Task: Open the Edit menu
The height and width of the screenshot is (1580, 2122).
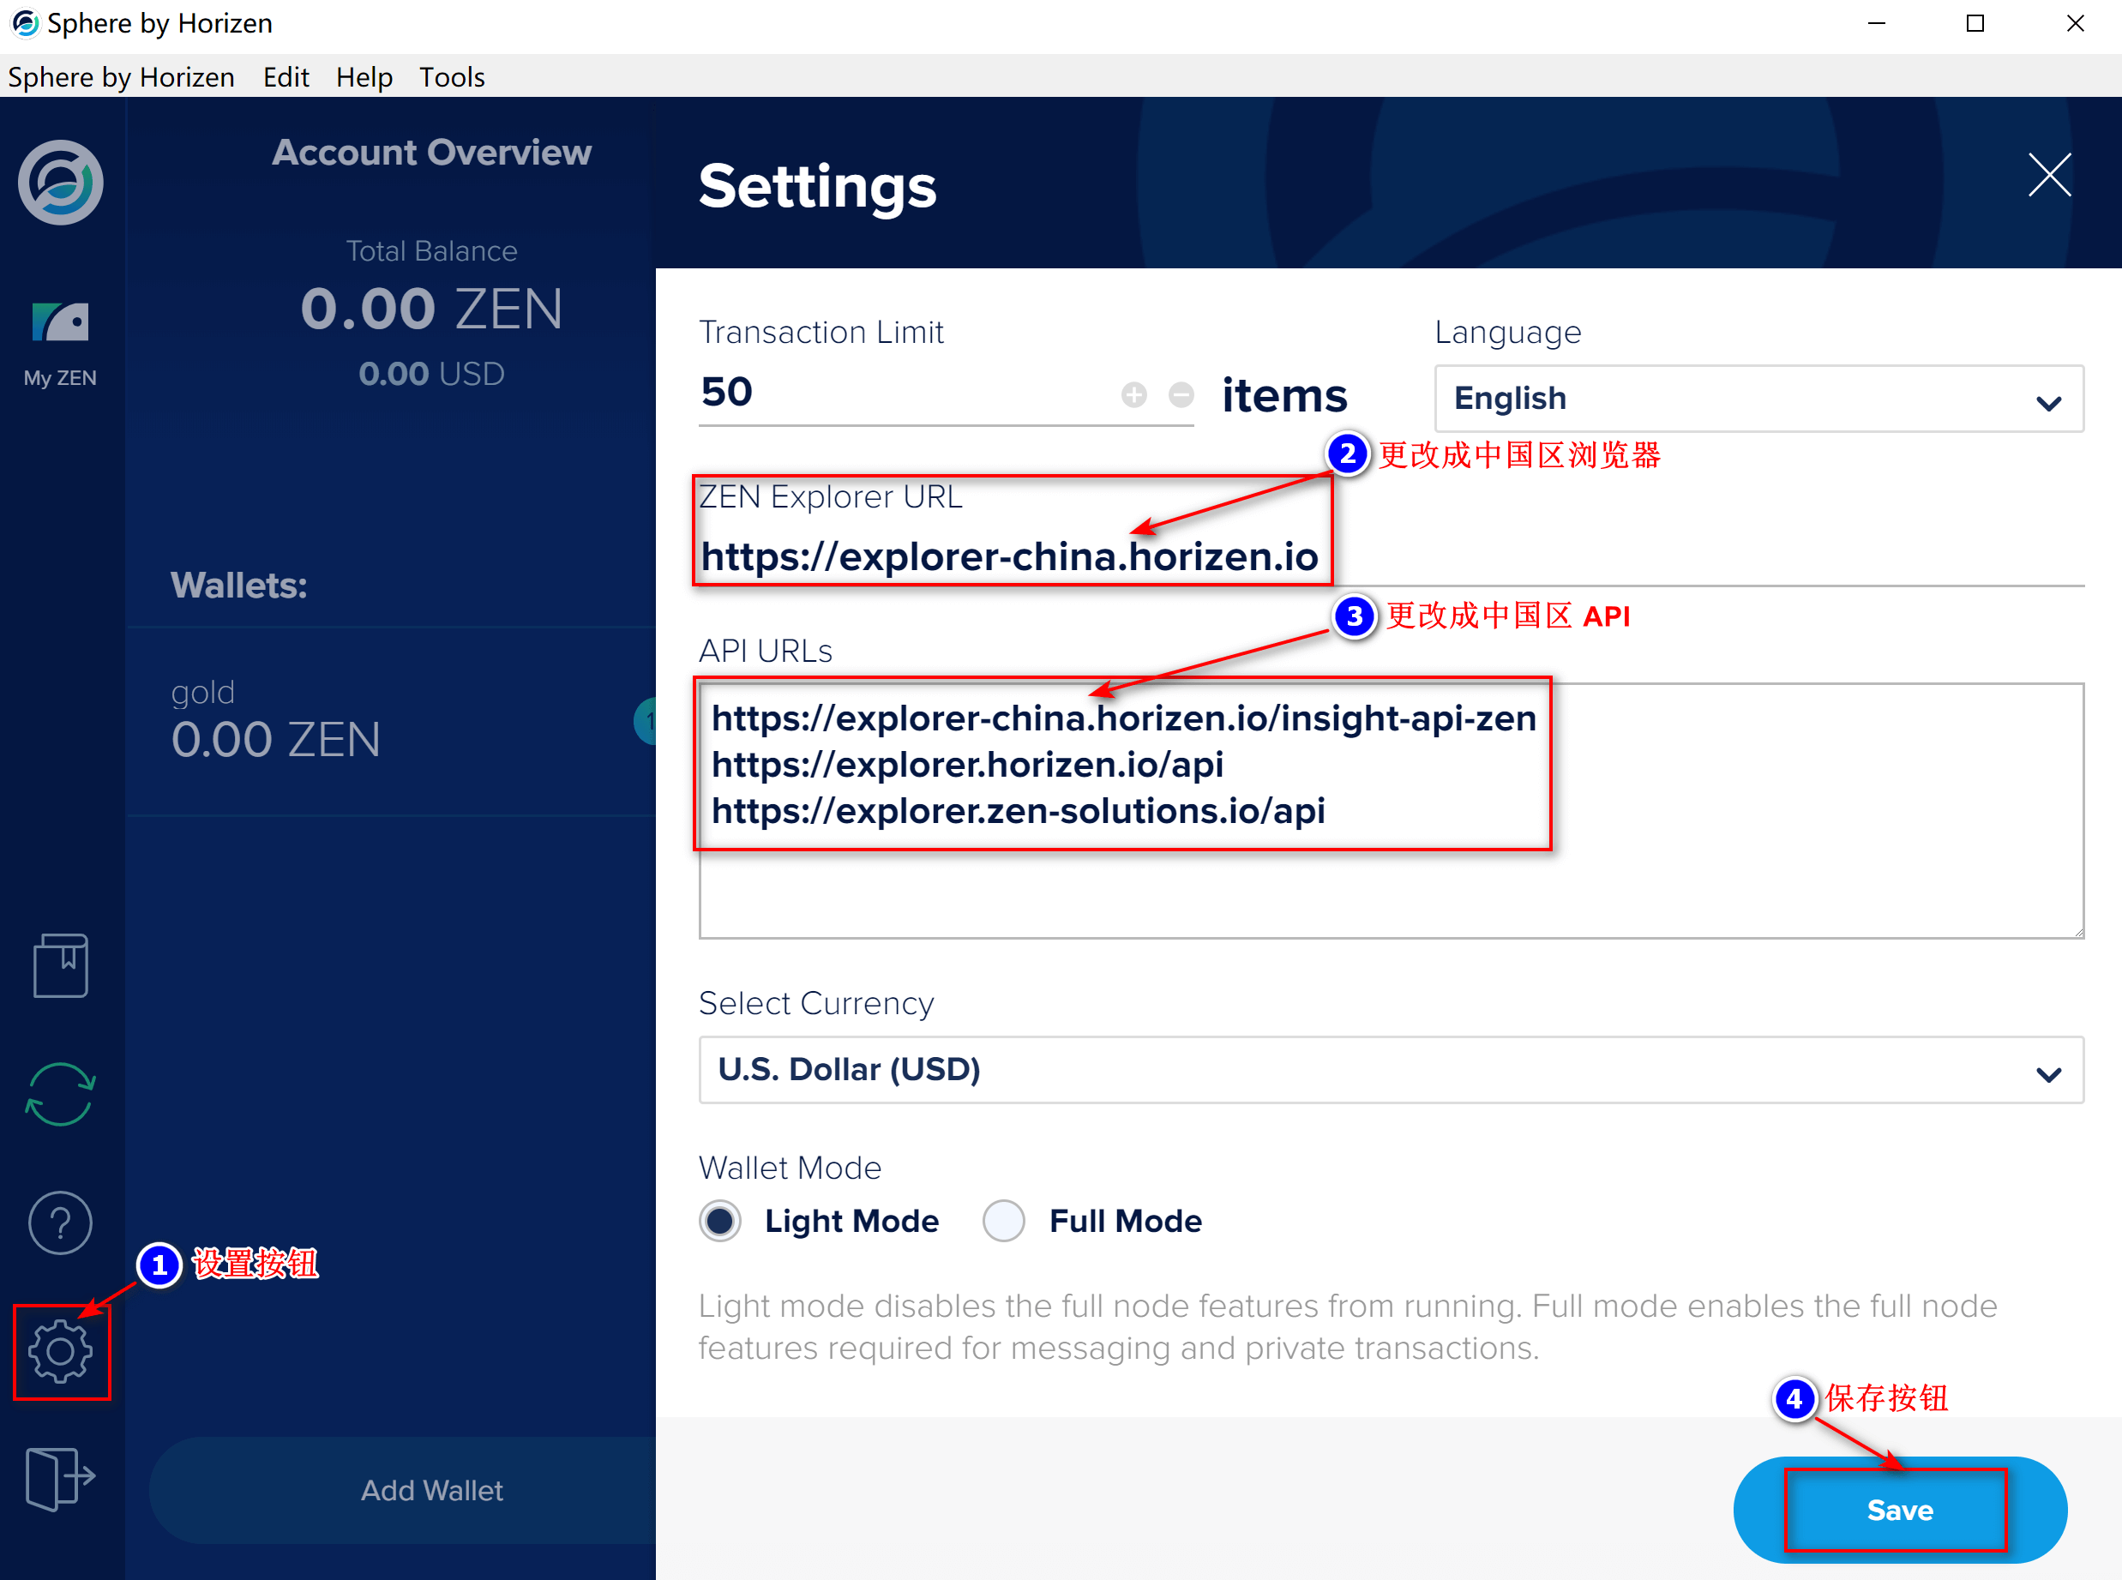Action: tap(286, 76)
